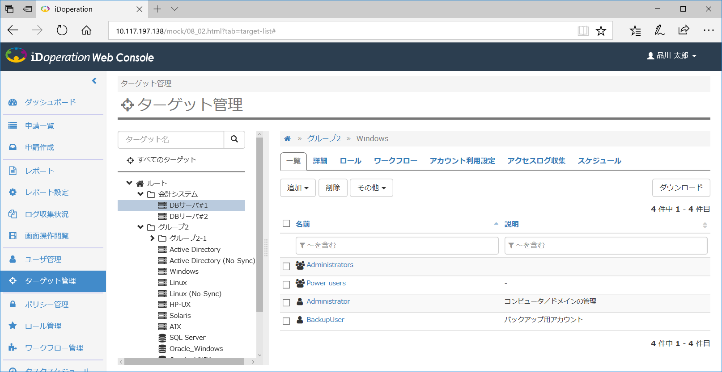Open the その他 dropdown button
This screenshot has width=722, height=372.
[371, 188]
